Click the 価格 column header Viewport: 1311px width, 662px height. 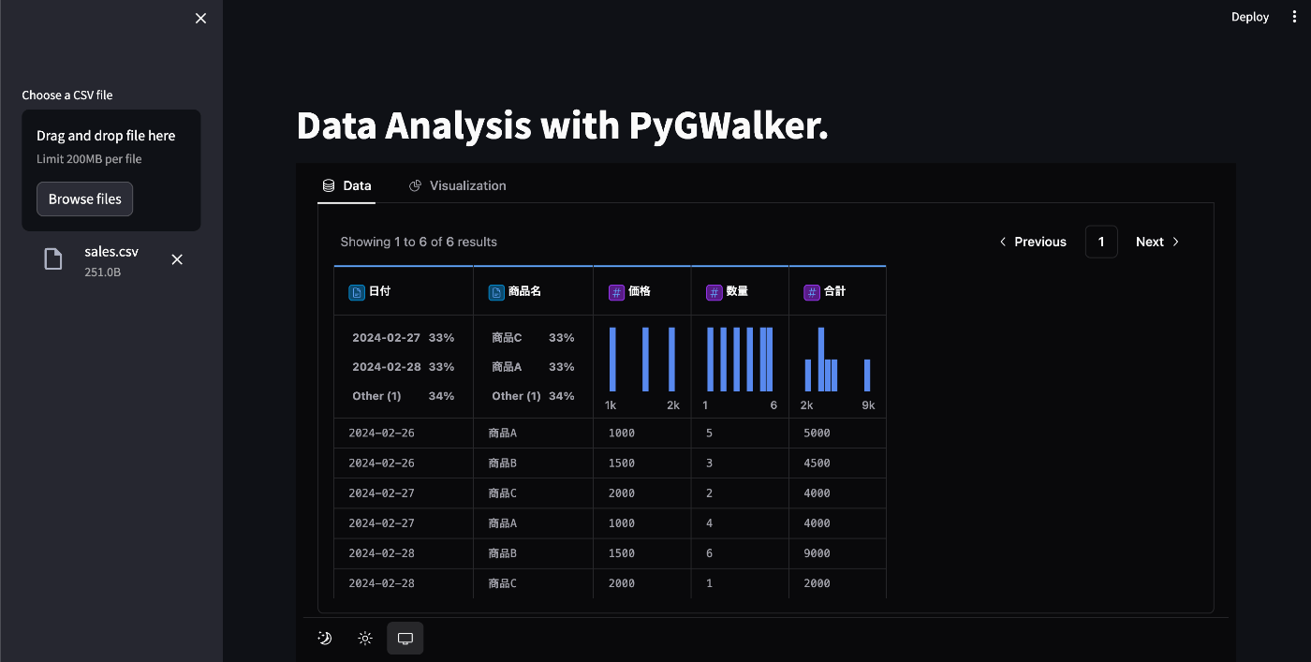pyautogui.click(x=642, y=291)
